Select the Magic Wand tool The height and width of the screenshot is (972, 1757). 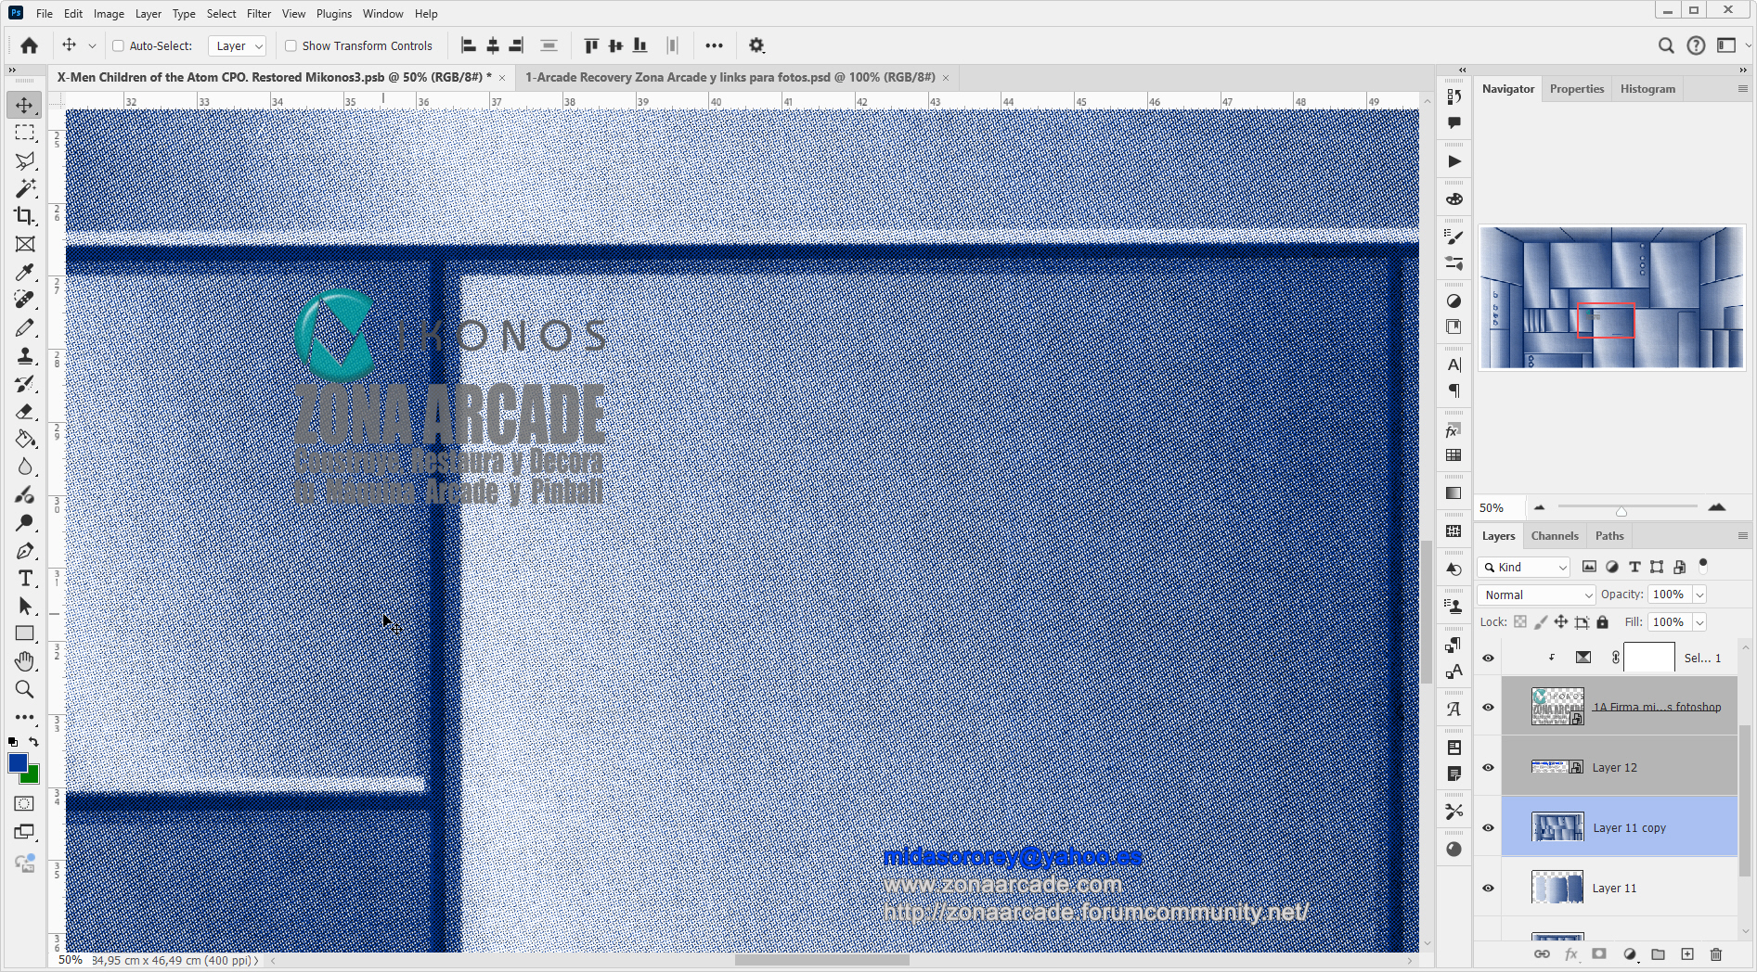(x=25, y=188)
